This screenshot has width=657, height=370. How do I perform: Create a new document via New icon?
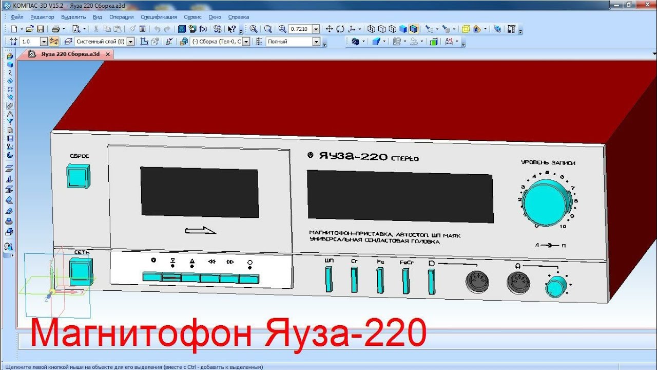tap(14, 29)
